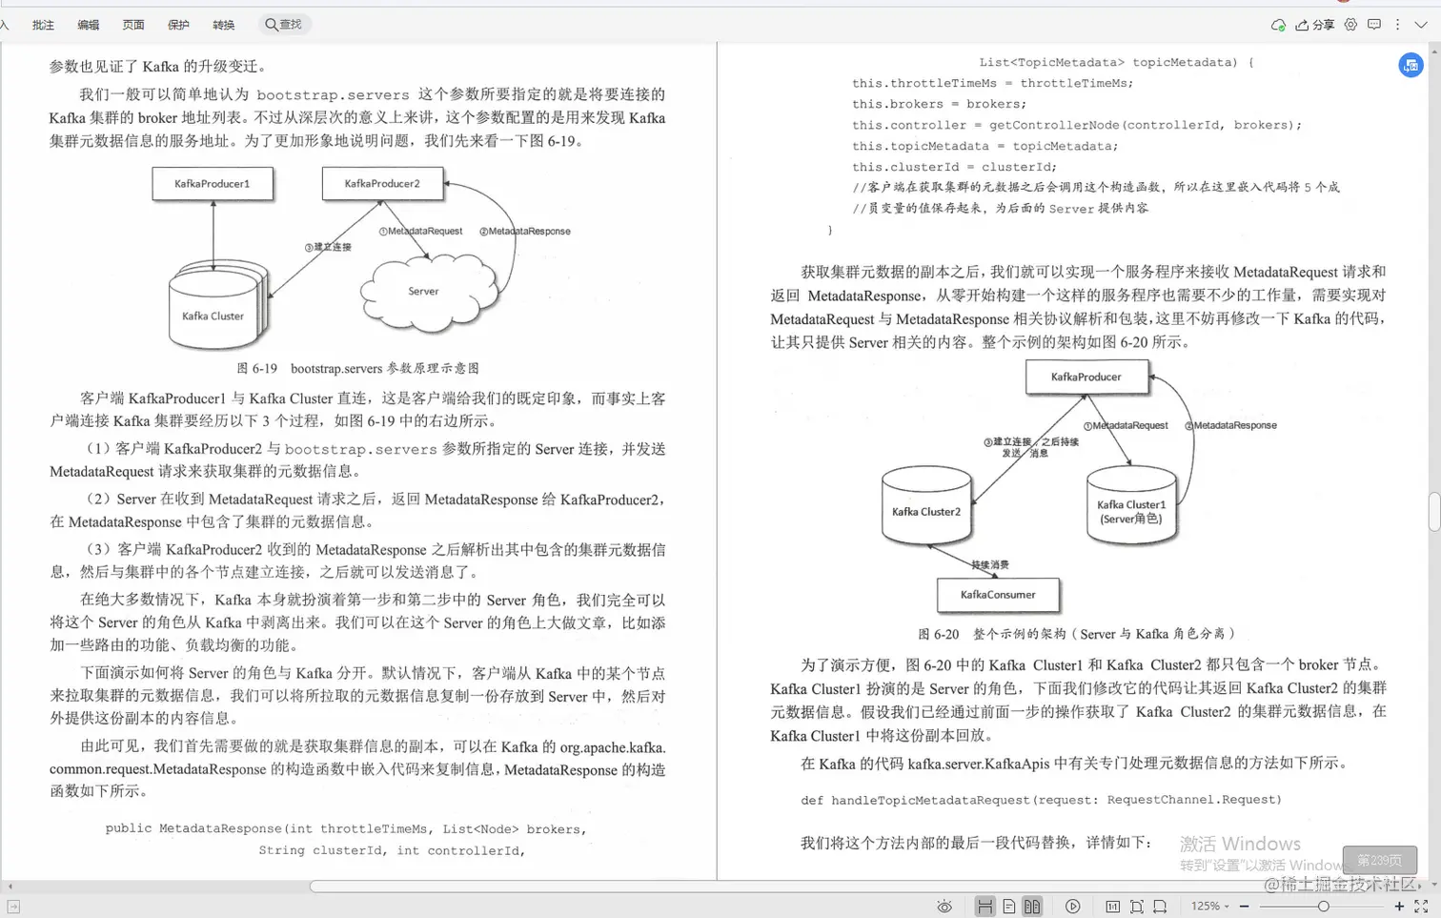Switch to the 转换 convert tab
This screenshot has height=918, width=1441.
point(223,25)
